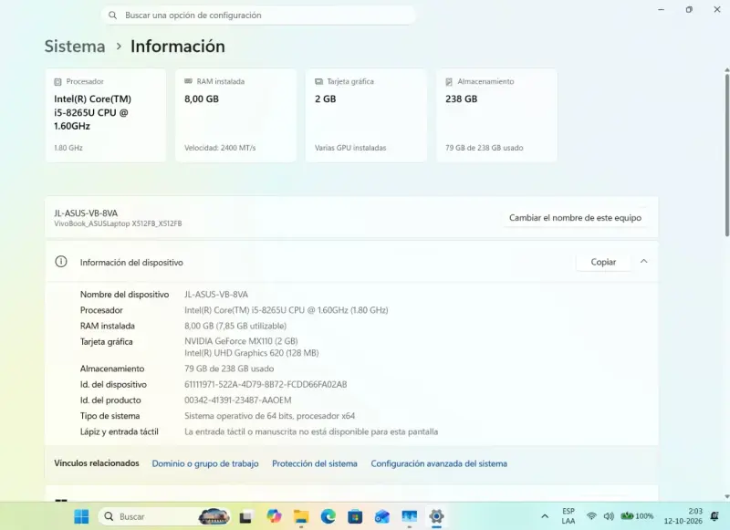
Task: Go back to Sistema breadcrumb
Action: 75,47
